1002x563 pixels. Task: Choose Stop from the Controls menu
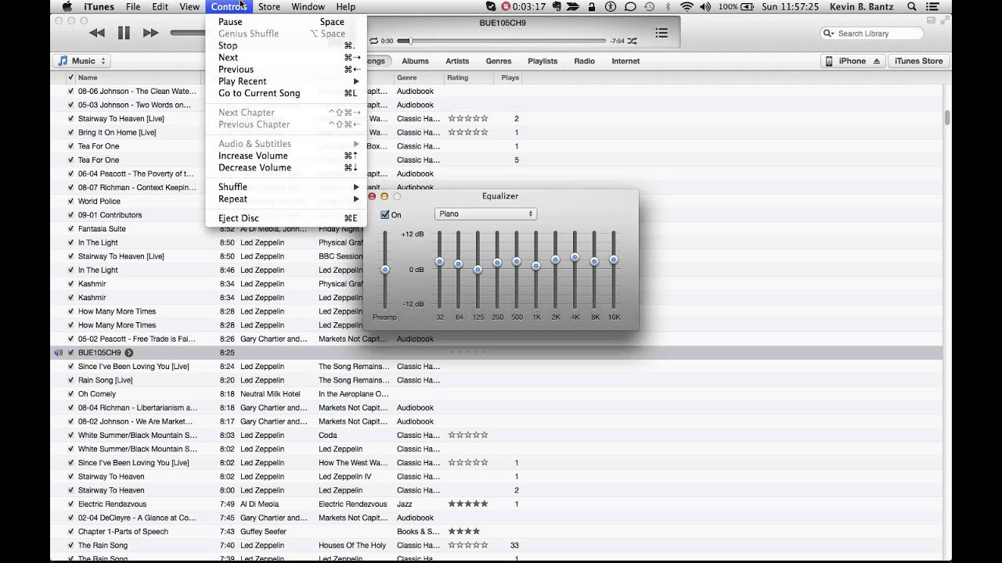(286, 45)
